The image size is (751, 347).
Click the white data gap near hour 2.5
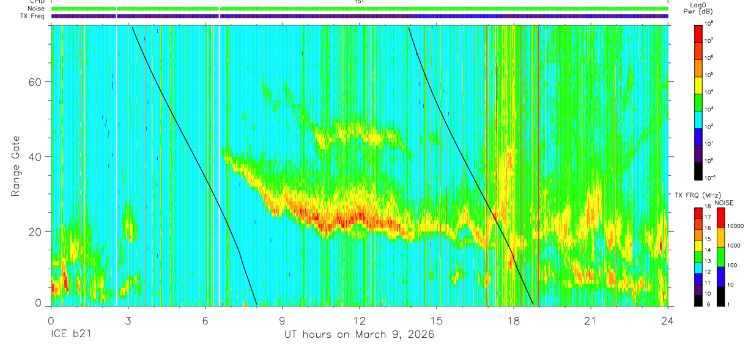116,165
